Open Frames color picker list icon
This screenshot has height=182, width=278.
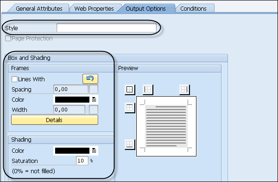94,99
